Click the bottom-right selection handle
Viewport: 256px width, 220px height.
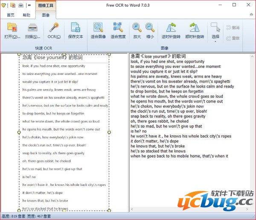pyautogui.click(x=109, y=210)
